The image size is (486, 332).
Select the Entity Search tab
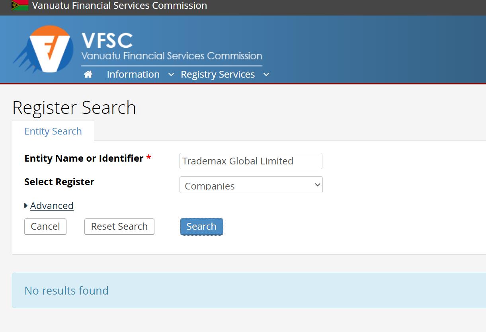[x=53, y=131]
